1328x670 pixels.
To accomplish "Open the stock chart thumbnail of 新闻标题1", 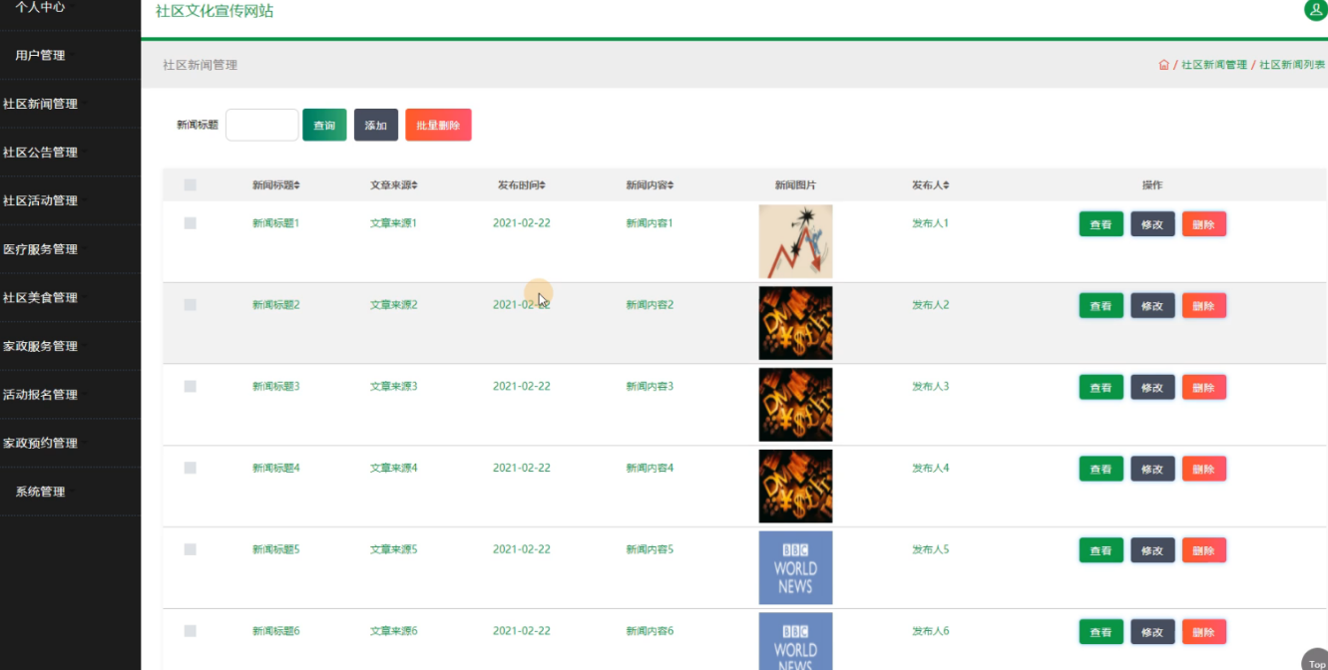I will pyautogui.click(x=795, y=241).
